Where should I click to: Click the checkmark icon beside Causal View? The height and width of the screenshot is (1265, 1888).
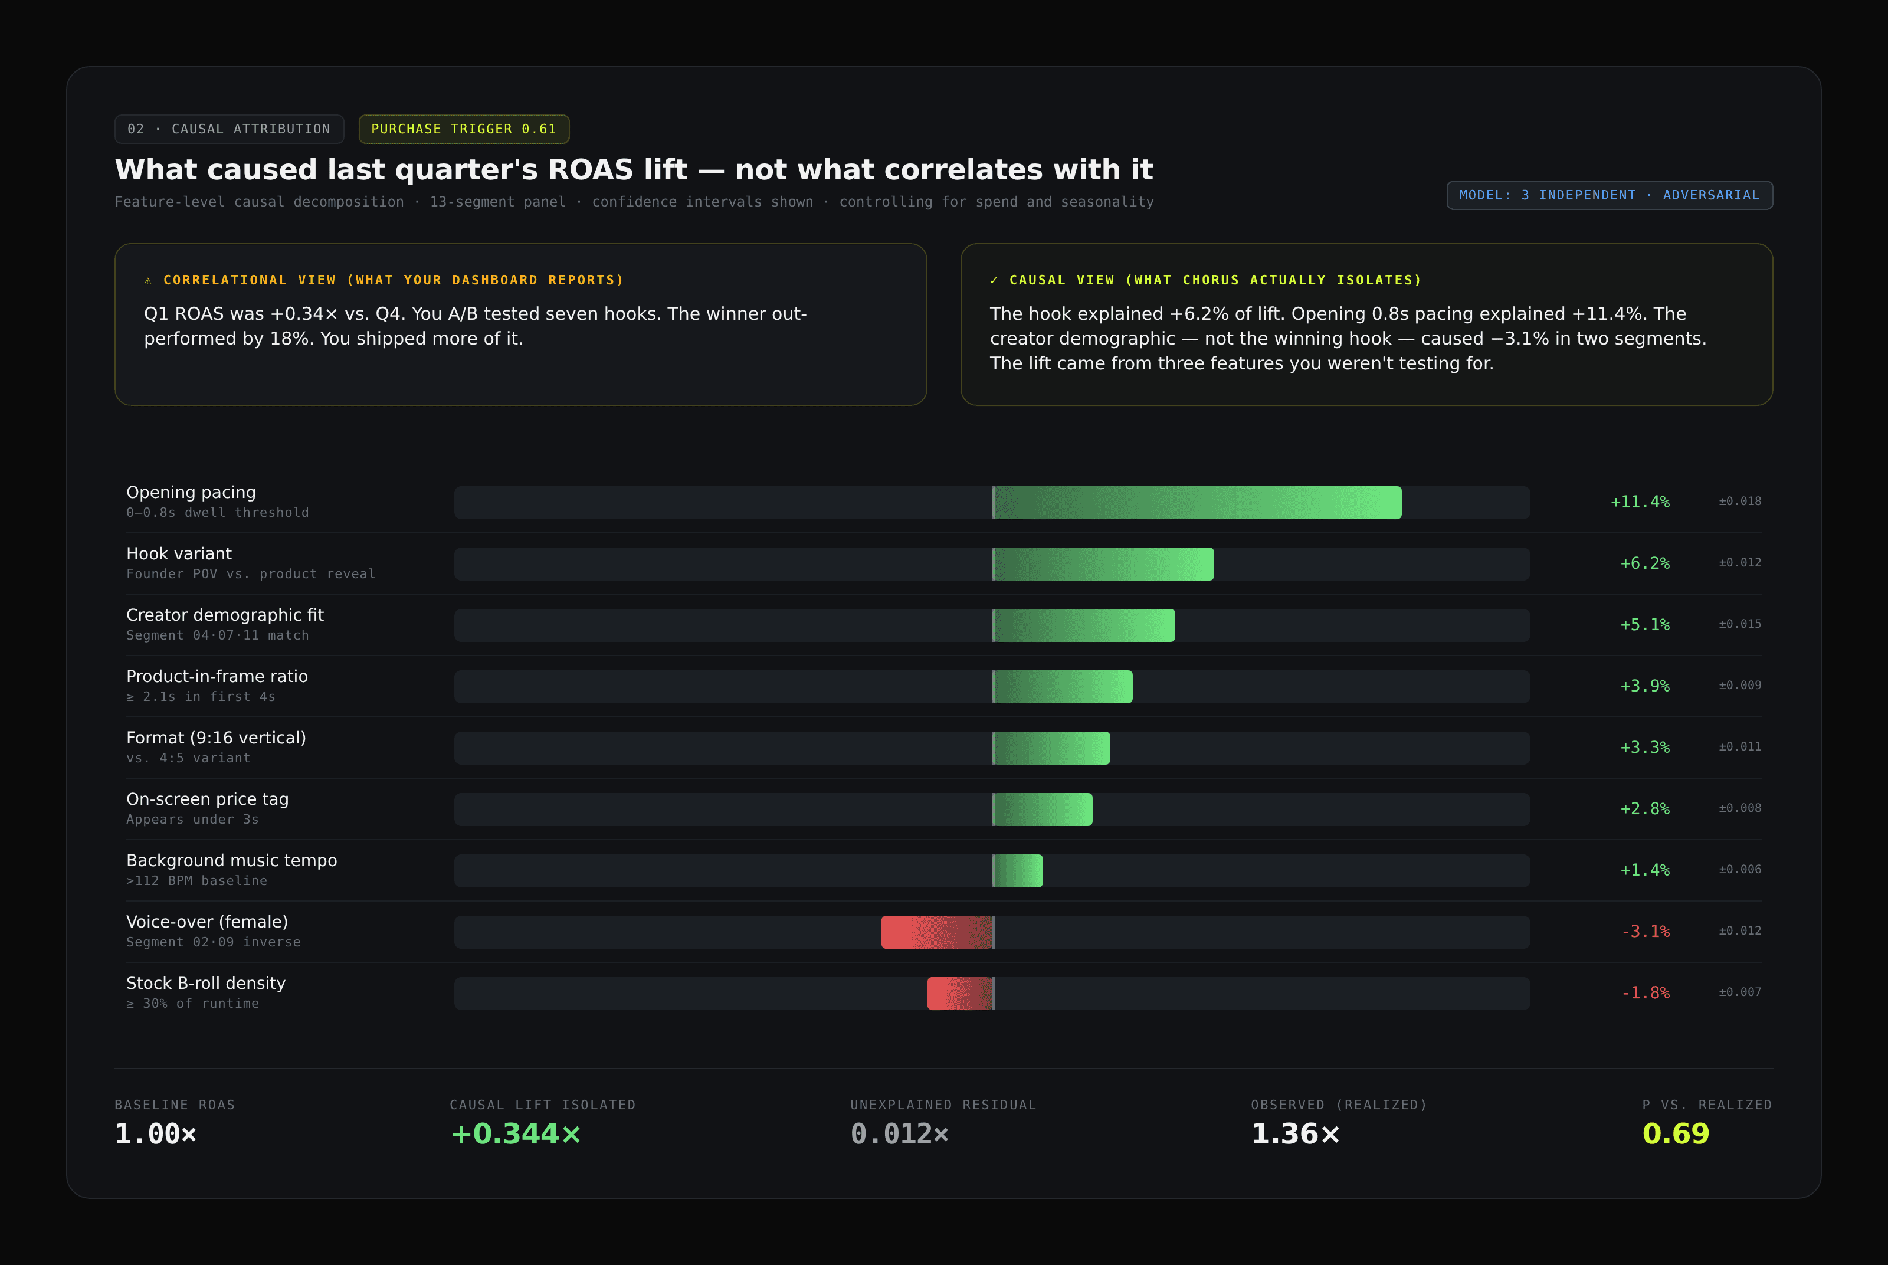[x=994, y=281]
